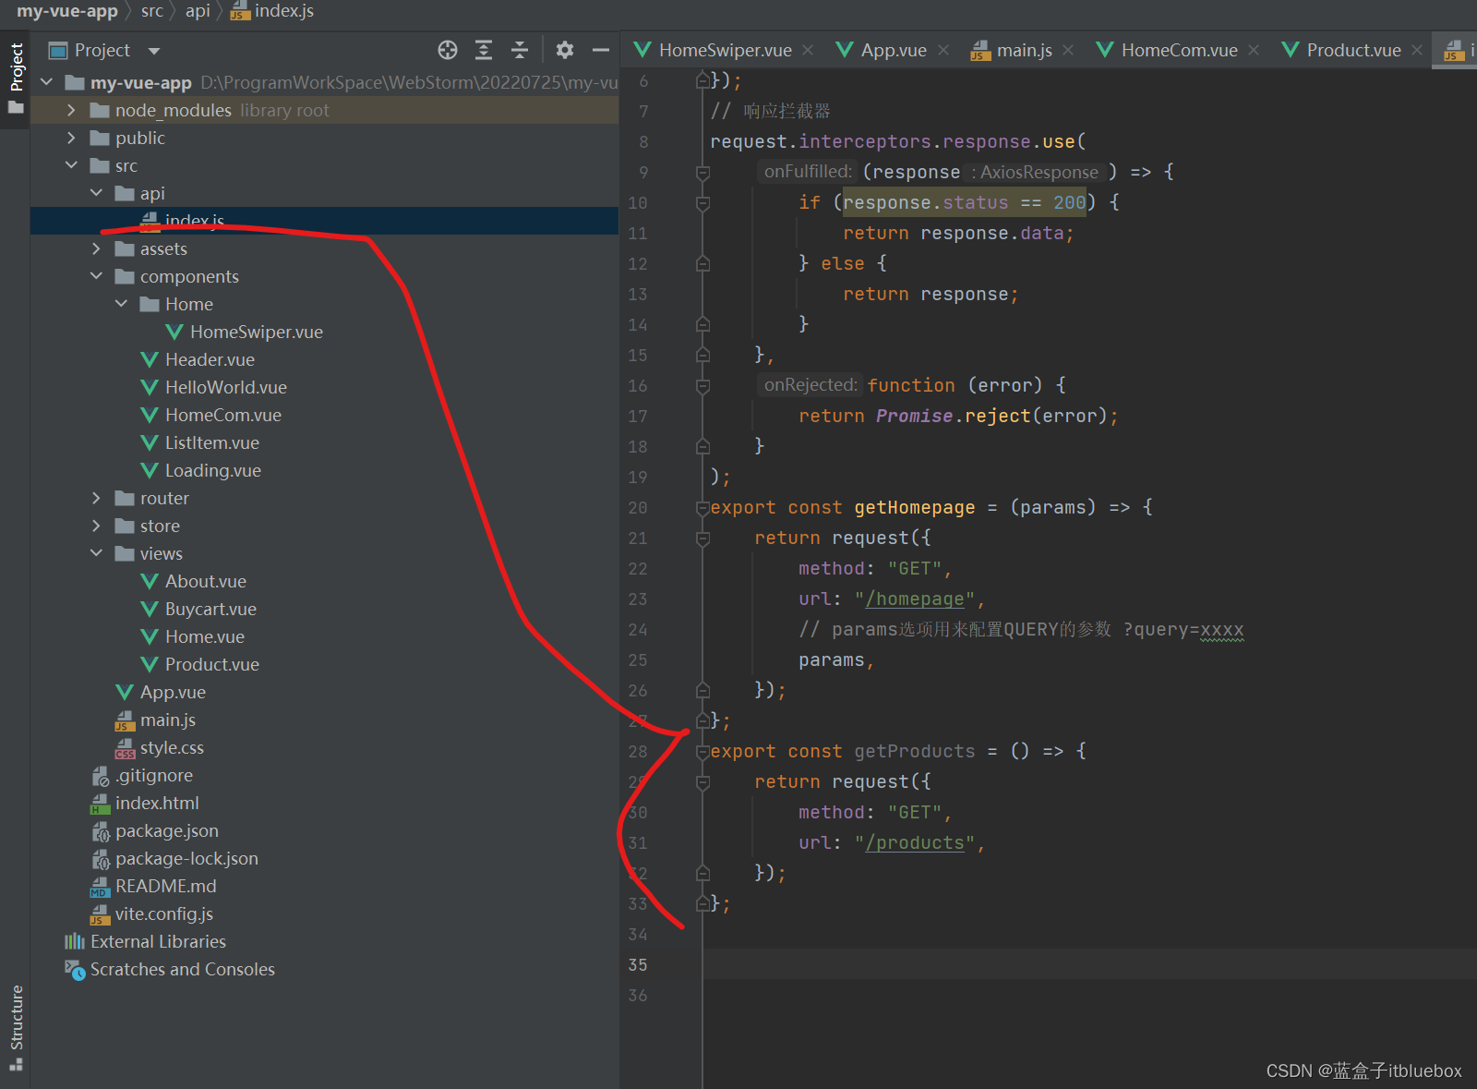Collapse the Home folder under components

(x=122, y=304)
